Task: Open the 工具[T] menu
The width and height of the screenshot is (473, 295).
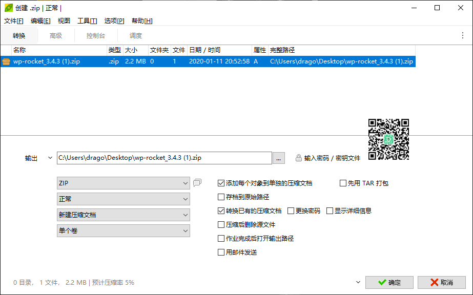Action: pyautogui.click(x=87, y=21)
